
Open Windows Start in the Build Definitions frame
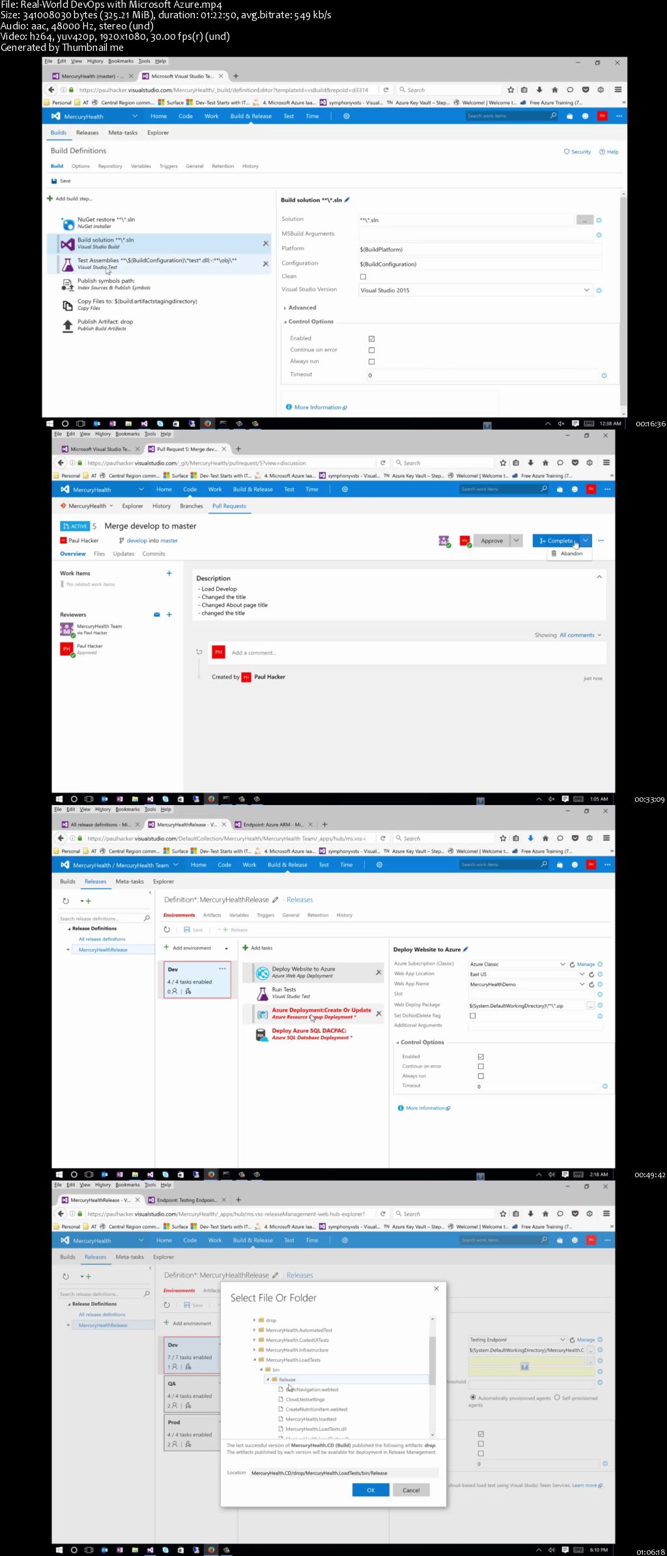pyautogui.click(x=50, y=424)
